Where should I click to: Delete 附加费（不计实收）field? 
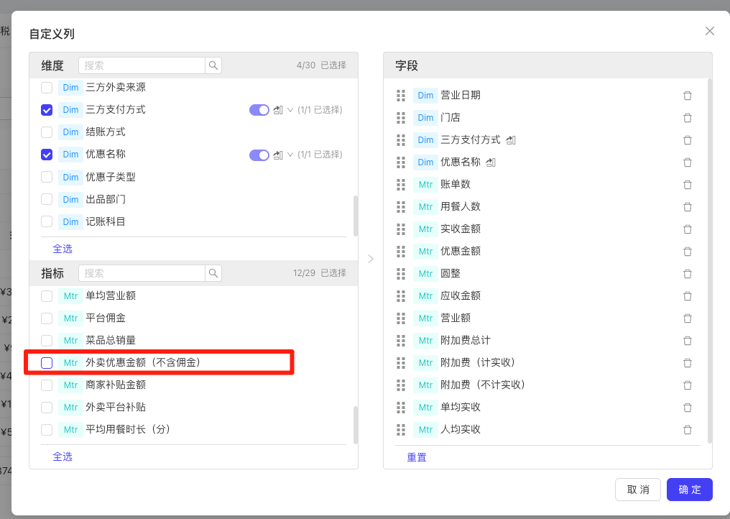point(687,385)
